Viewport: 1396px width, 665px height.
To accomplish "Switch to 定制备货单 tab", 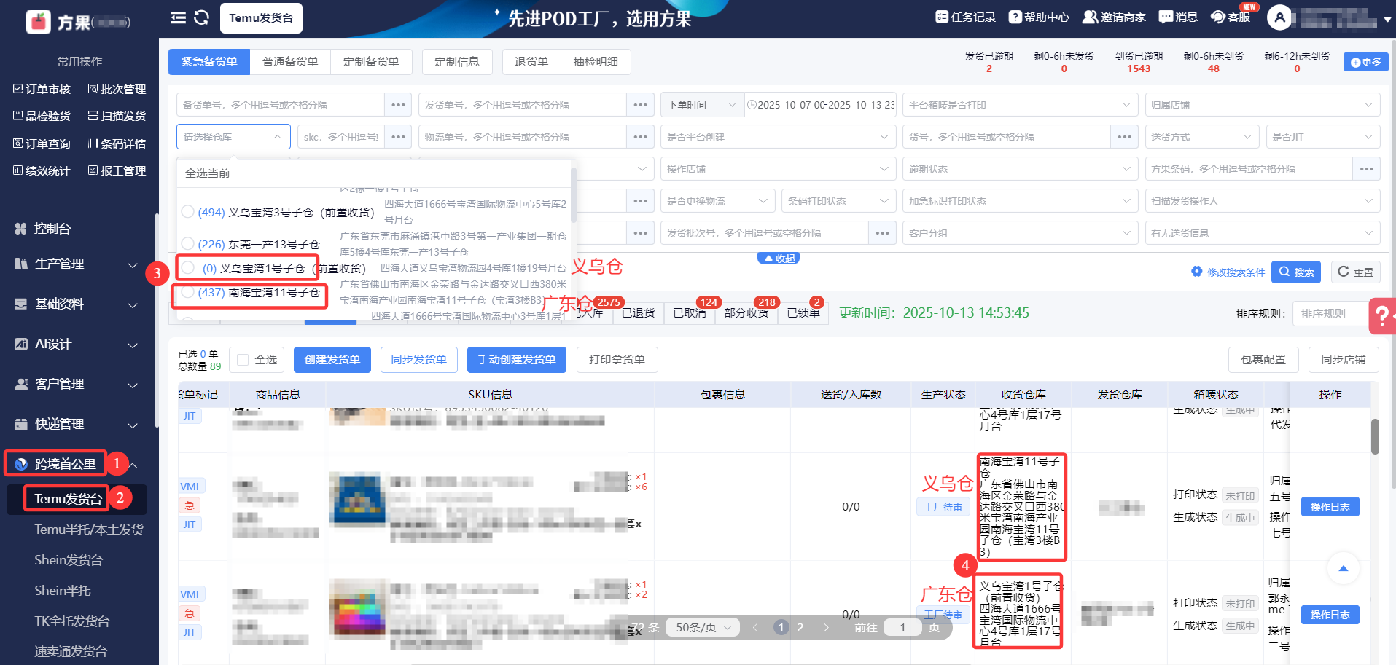I will 371,62.
